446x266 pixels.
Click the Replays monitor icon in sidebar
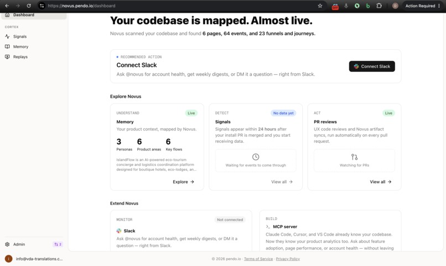tap(7, 57)
